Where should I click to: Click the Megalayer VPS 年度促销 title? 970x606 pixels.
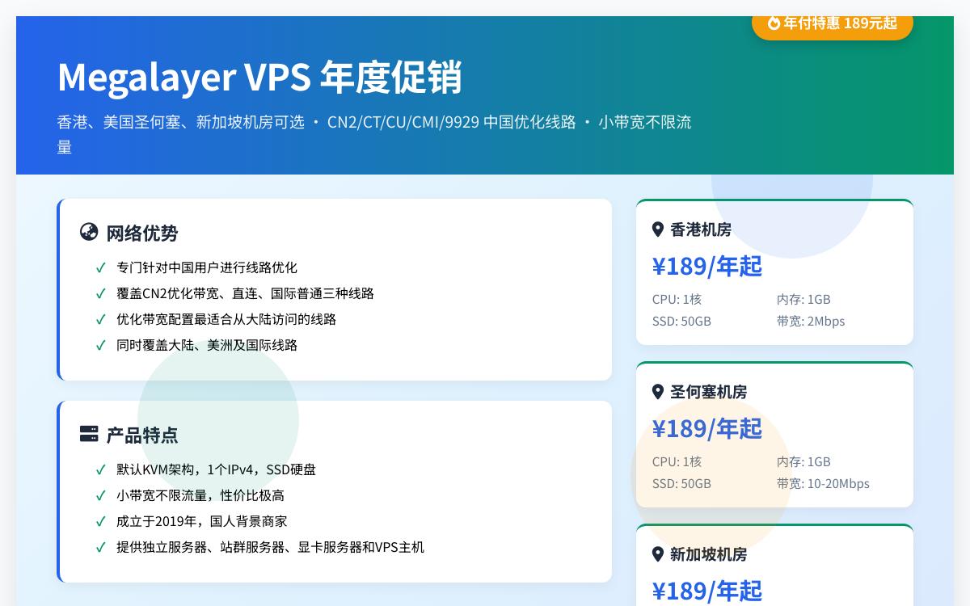tap(259, 76)
